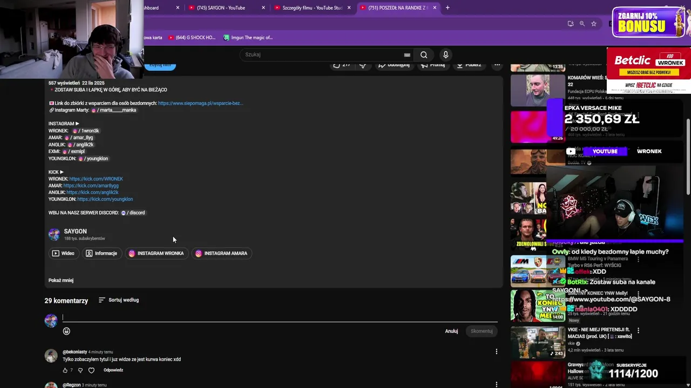Screen dimensions: 691x388
Task: Dislike the @bekoniasty comment
Action: pyautogui.click(x=80, y=370)
